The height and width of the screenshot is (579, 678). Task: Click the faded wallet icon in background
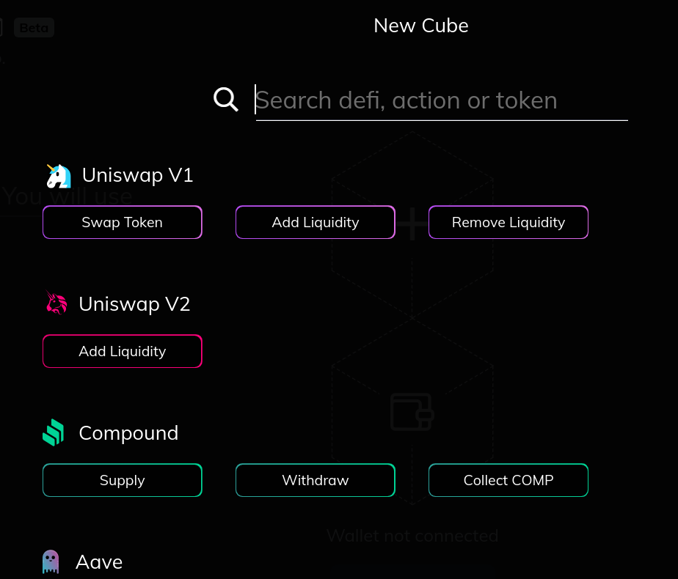click(x=412, y=412)
